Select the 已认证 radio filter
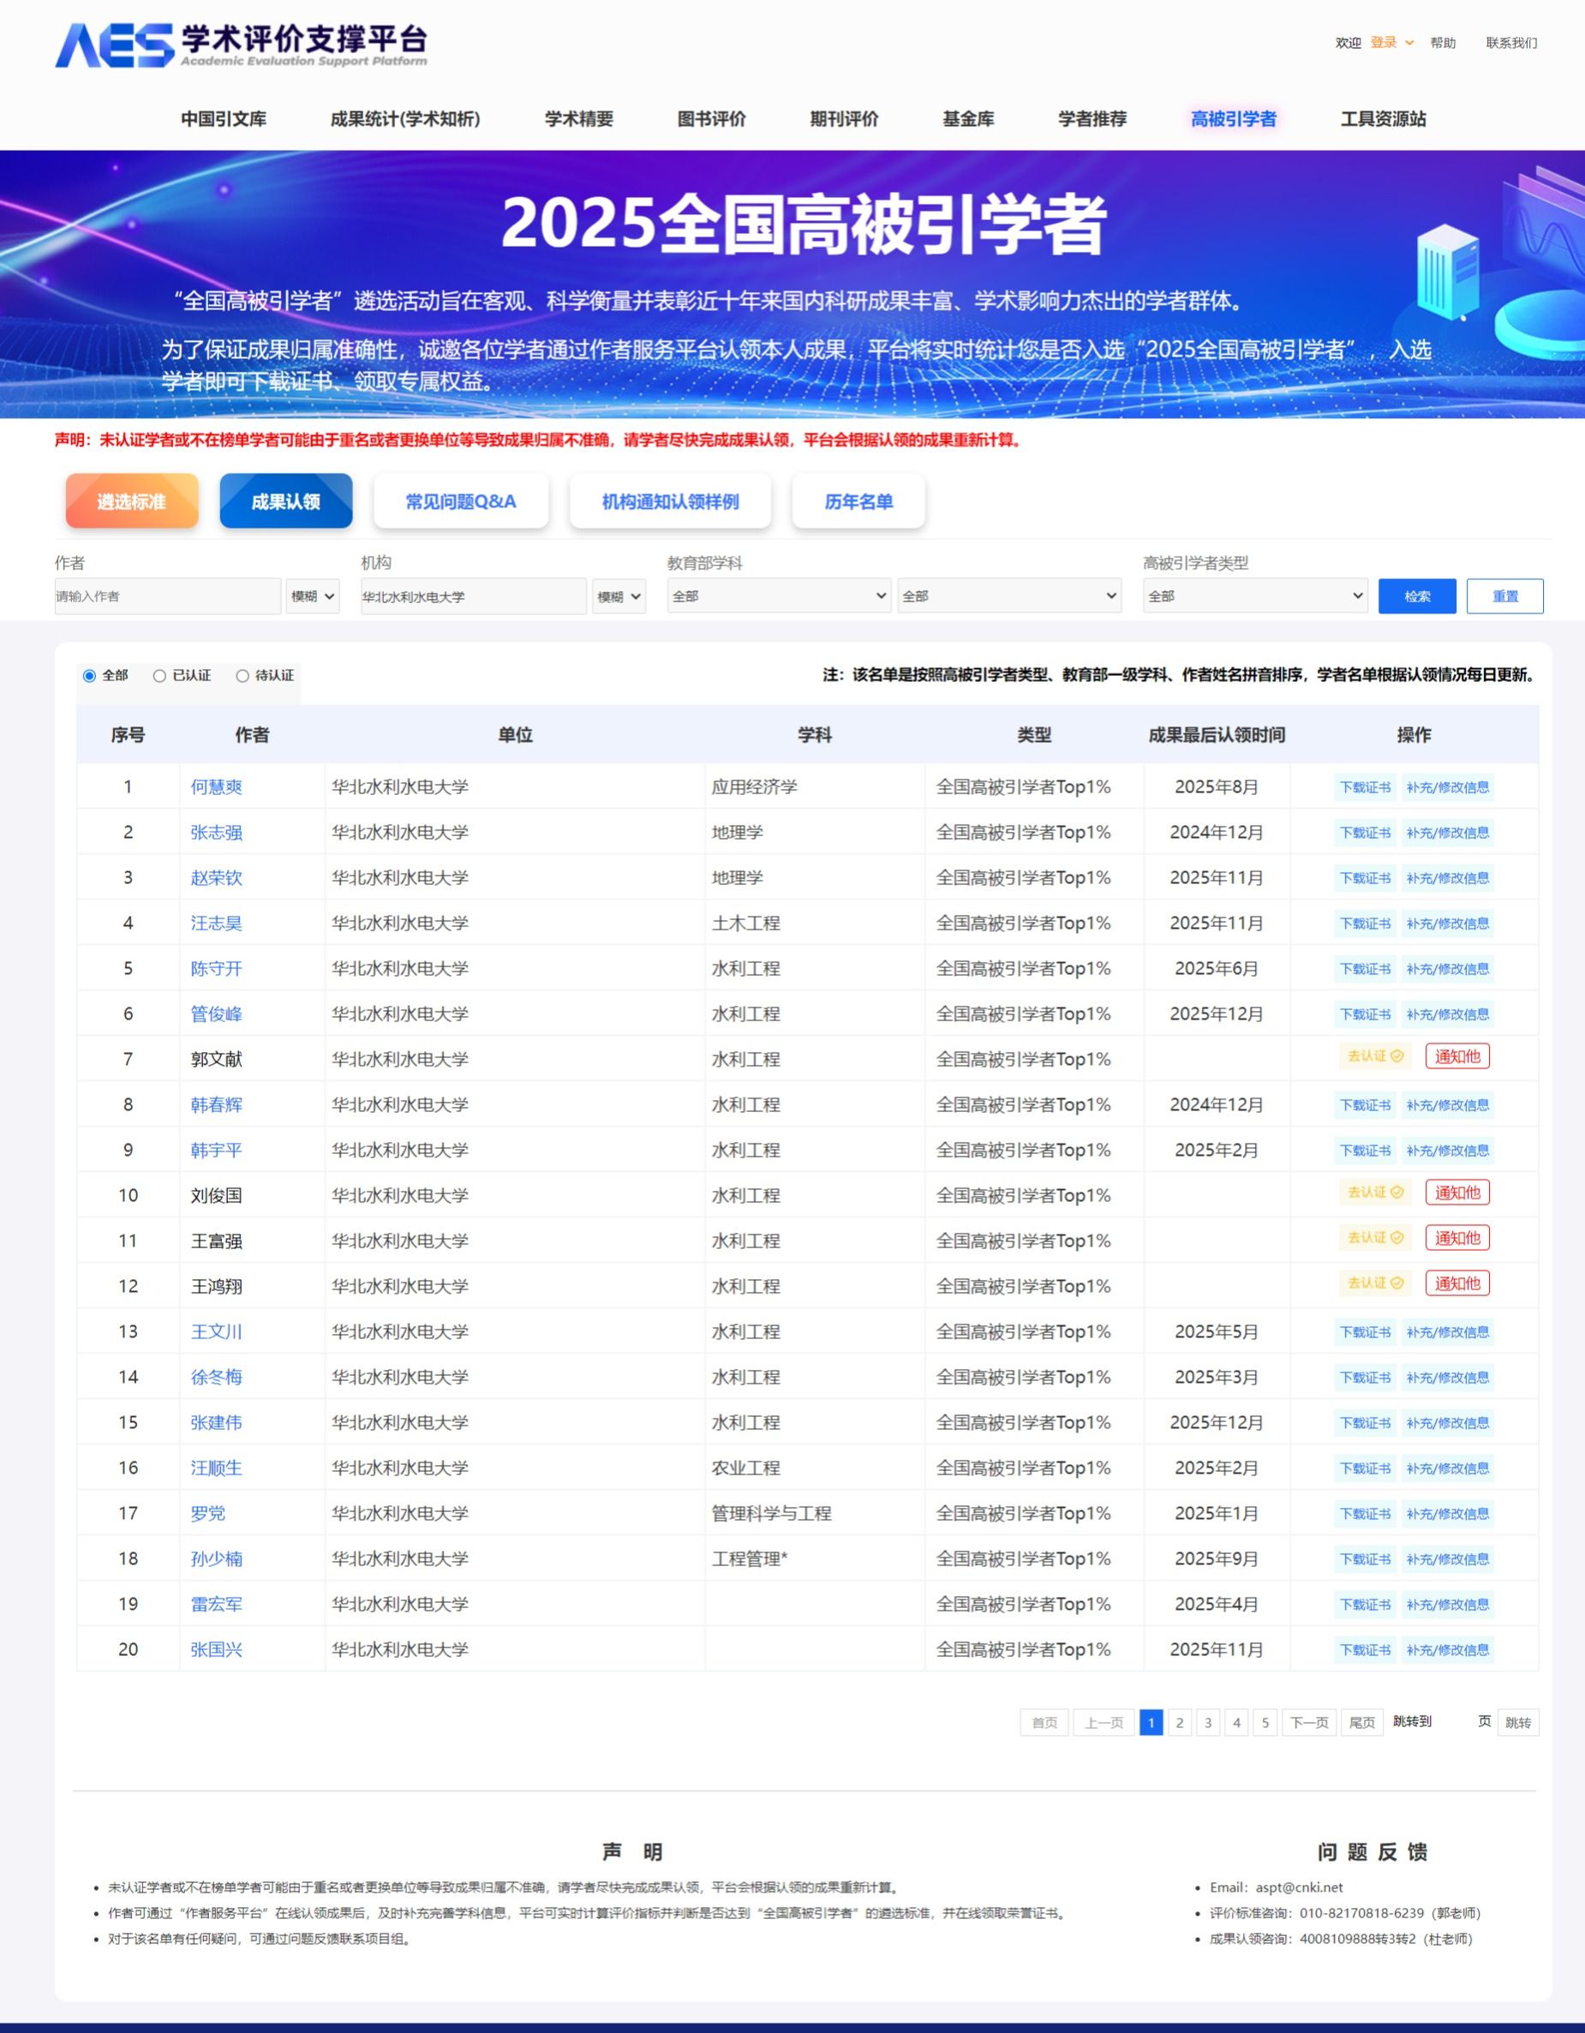 click(x=160, y=676)
